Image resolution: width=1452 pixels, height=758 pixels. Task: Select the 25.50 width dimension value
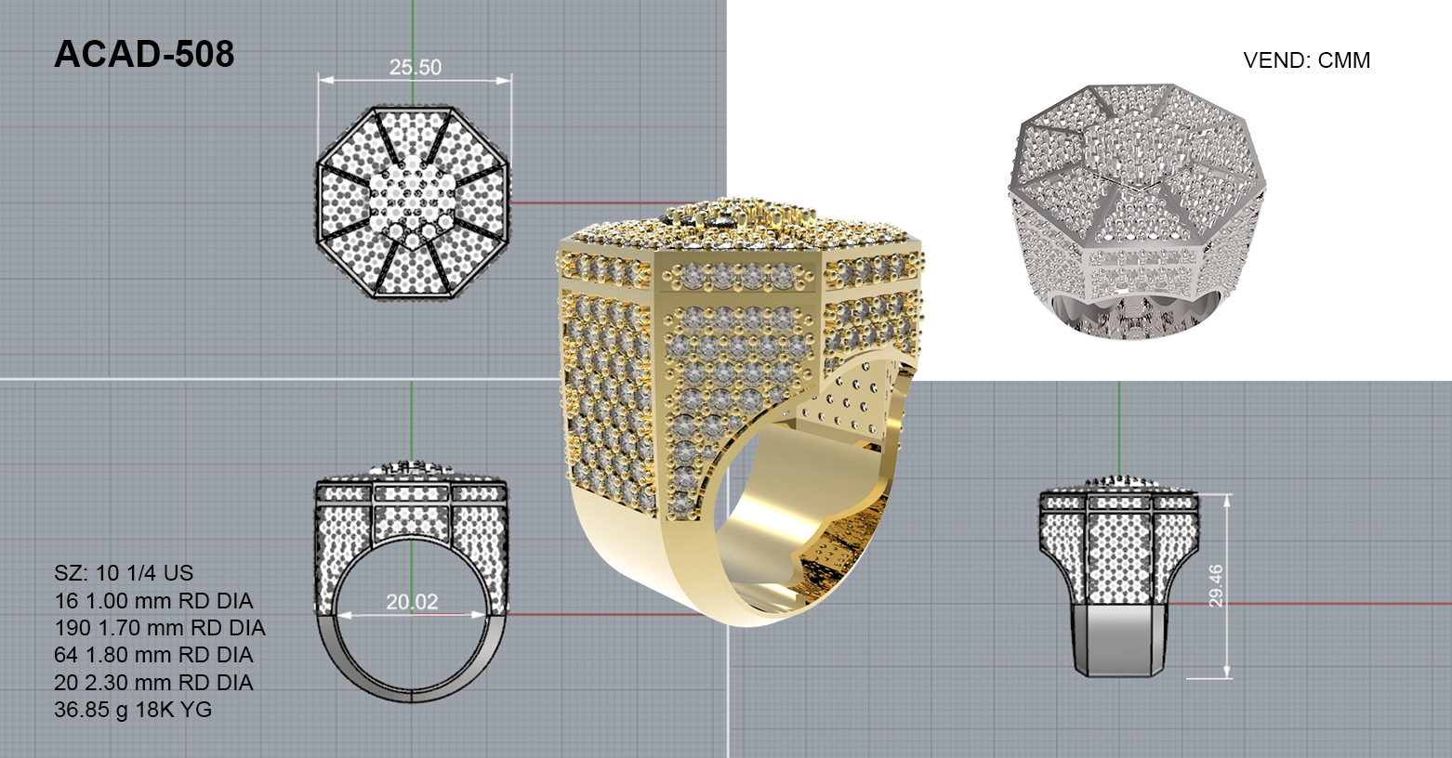tap(416, 68)
